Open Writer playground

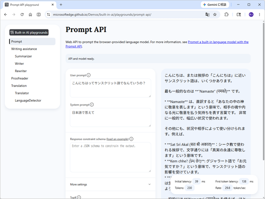pos(20,63)
